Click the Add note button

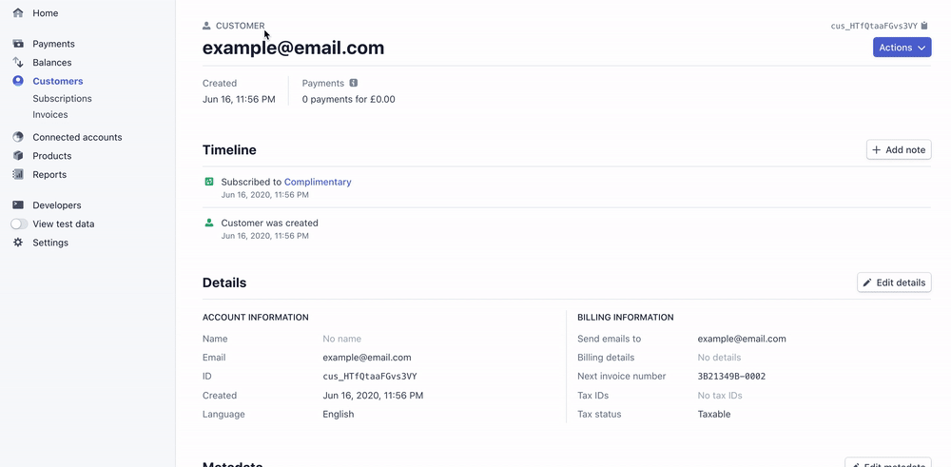point(899,150)
